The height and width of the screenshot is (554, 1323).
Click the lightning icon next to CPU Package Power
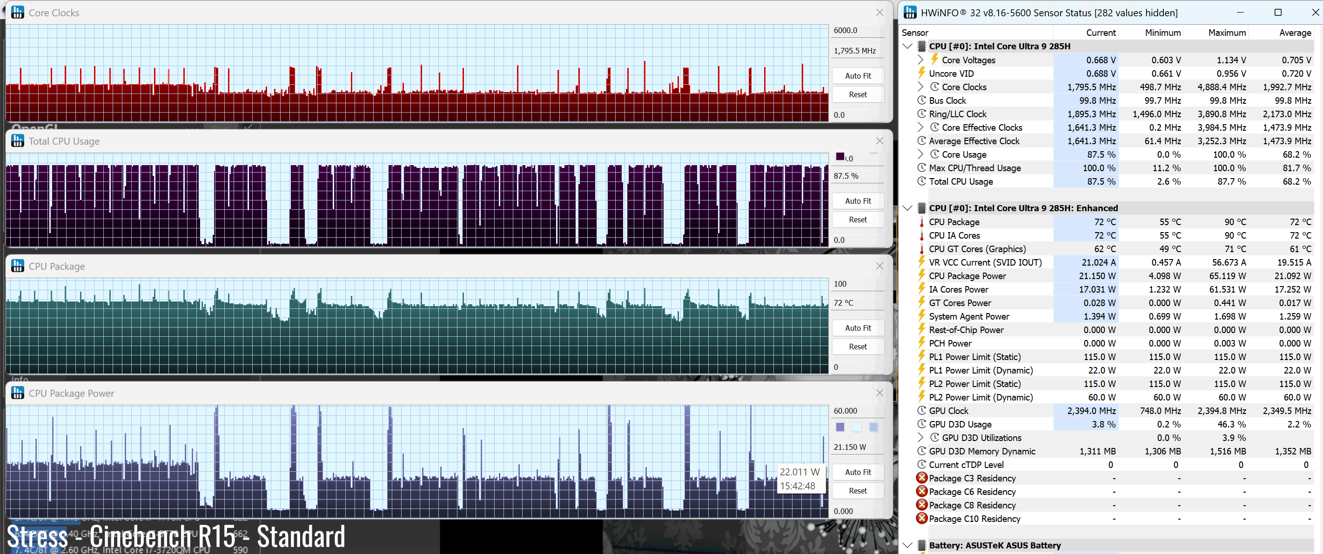922,275
